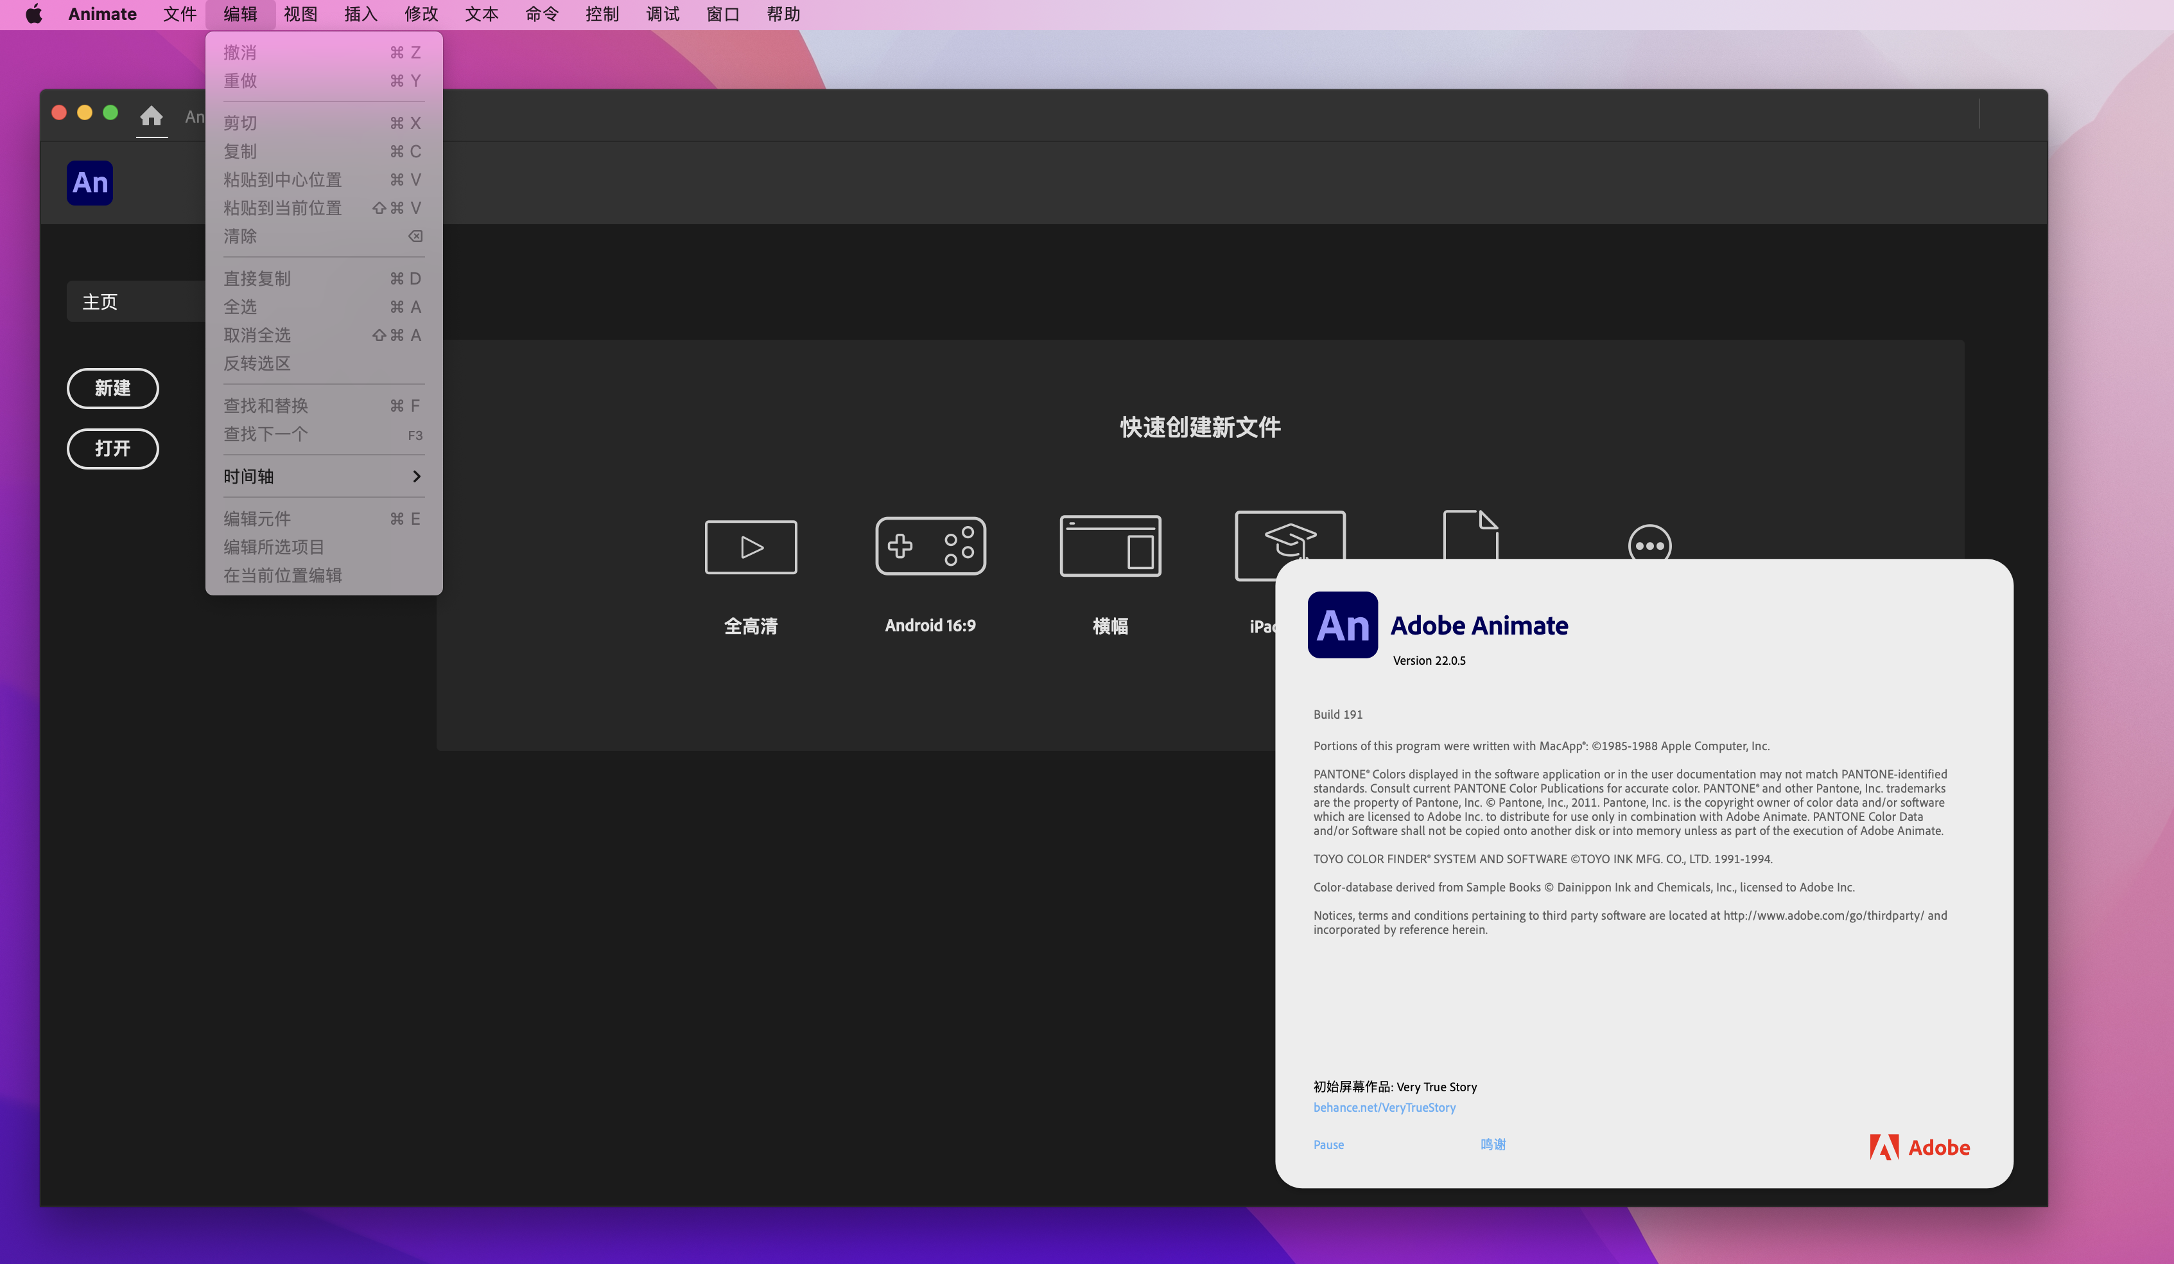The height and width of the screenshot is (1264, 2174).
Task: Click 初始屏幕作品: Very True Story text
Action: coord(1395,1086)
